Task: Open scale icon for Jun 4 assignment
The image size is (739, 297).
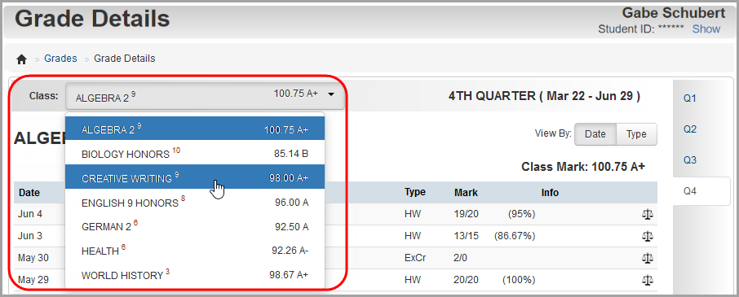Action: point(648,214)
